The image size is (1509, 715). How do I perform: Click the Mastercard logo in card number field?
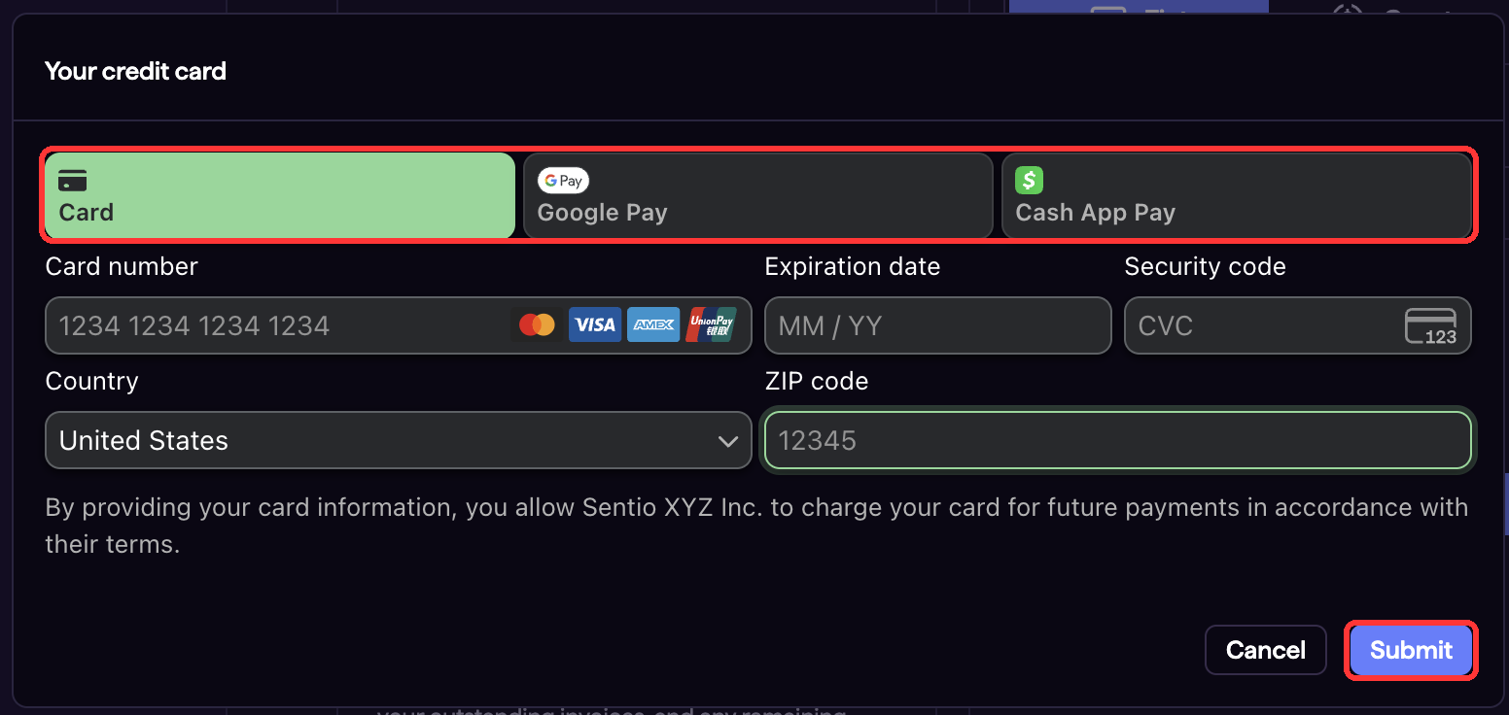[537, 324]
